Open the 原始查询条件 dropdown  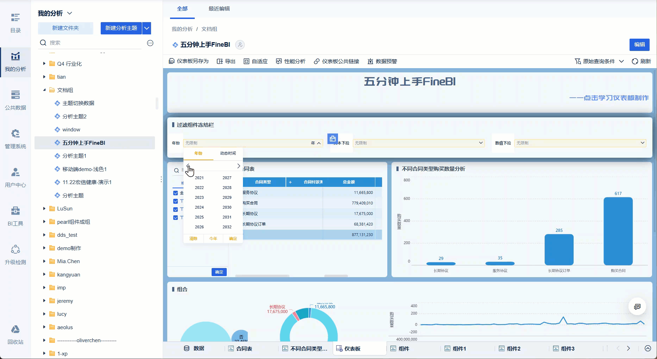coord(599,61)
